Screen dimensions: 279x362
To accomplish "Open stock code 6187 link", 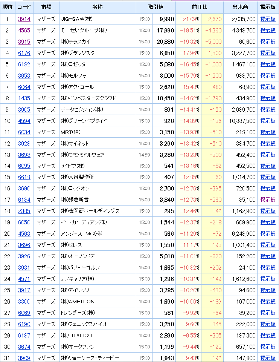I will (24, 336).
